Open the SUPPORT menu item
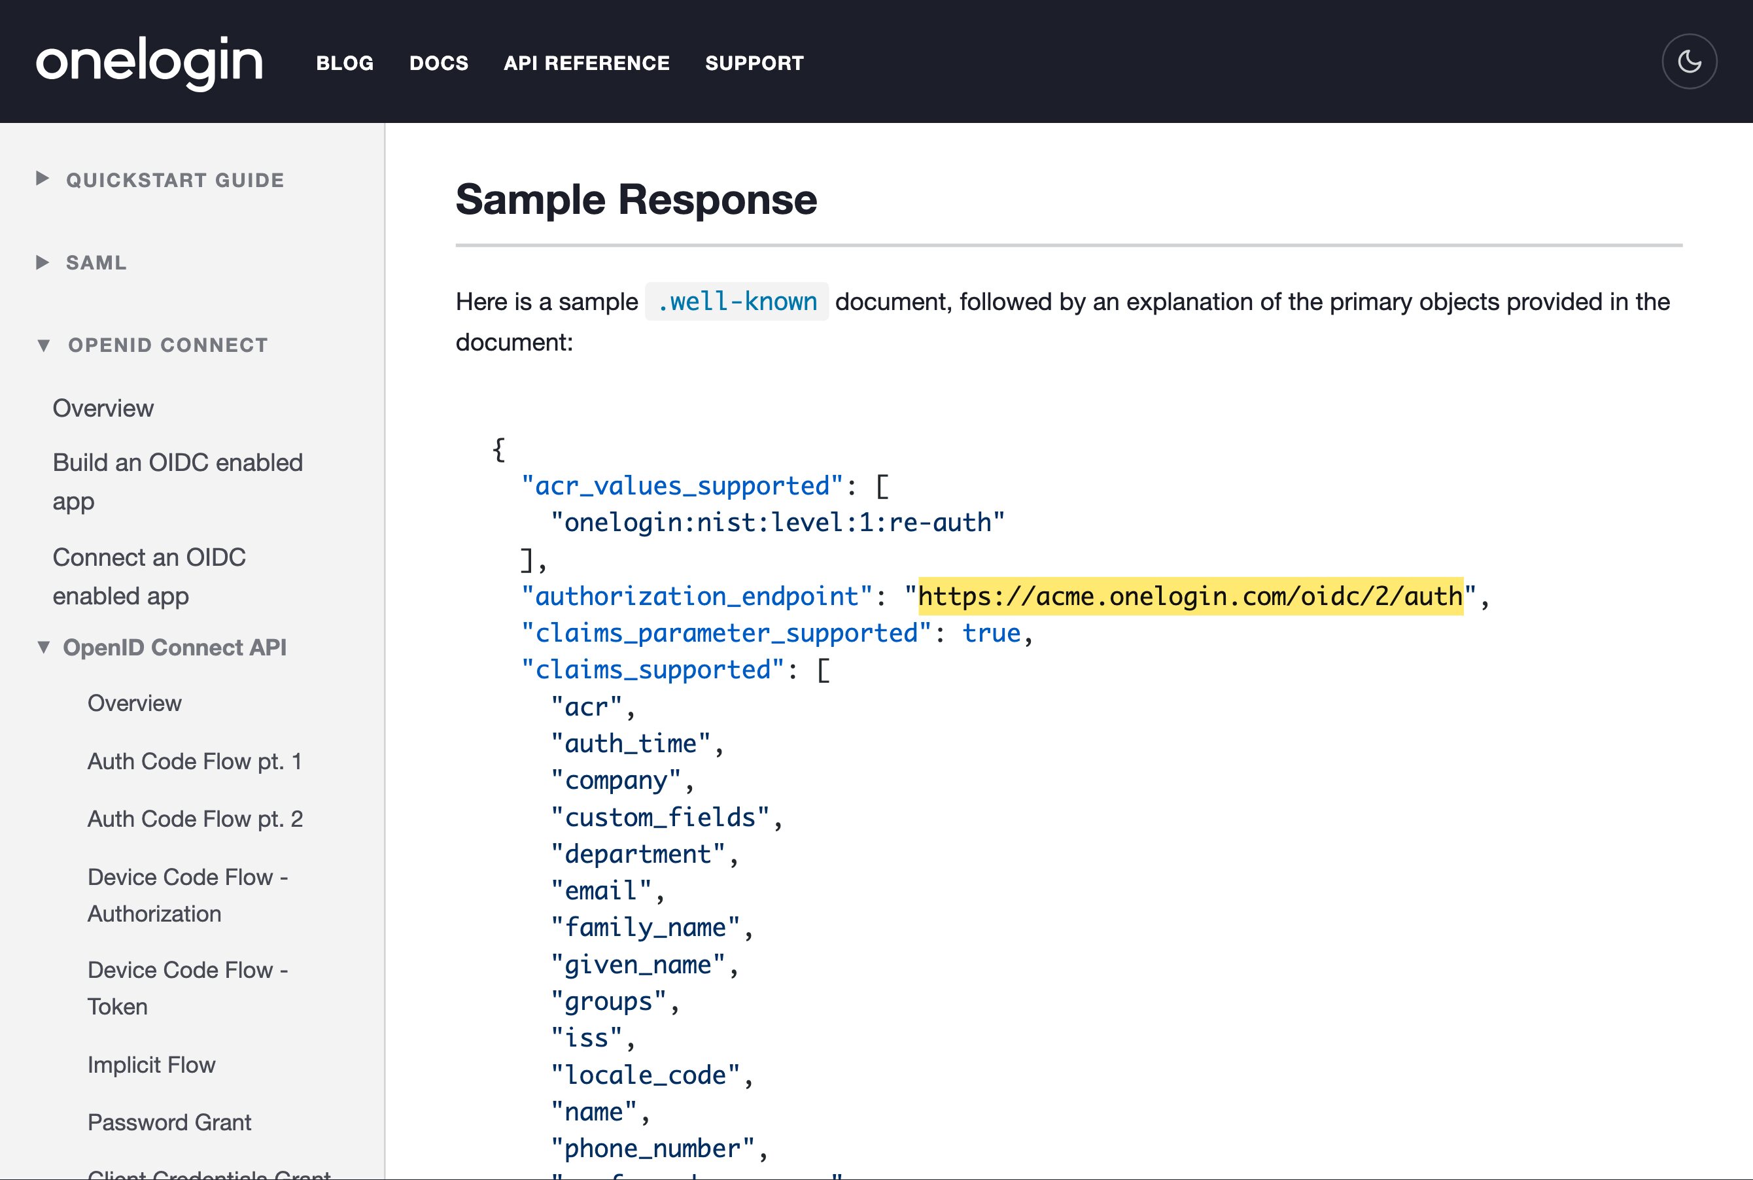Image resolution: width=1753 pixels, height=1180 pixels. pos(755,63)
